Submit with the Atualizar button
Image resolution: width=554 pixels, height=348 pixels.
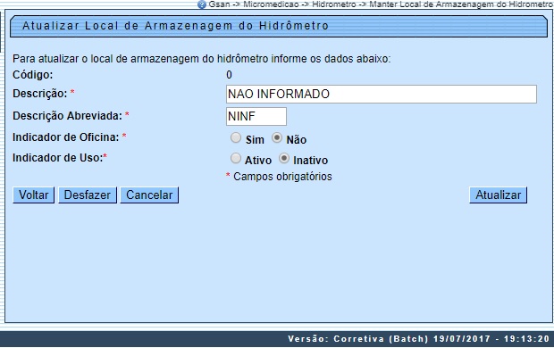click(499, 195)
